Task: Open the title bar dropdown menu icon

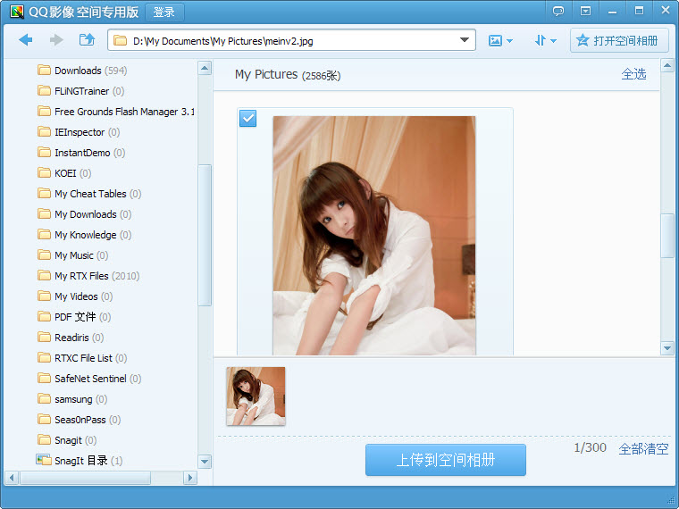Action: tap(585, 12)
